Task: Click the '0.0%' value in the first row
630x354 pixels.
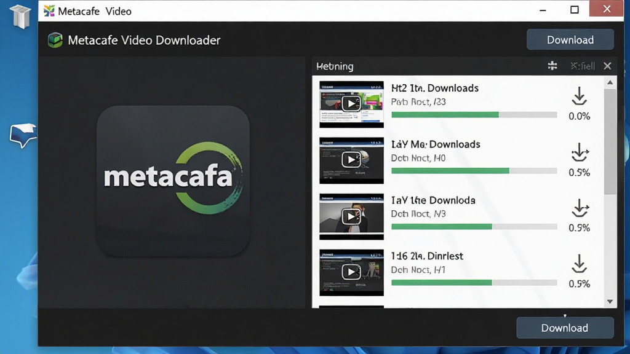Action: click(x=579, y=116)
